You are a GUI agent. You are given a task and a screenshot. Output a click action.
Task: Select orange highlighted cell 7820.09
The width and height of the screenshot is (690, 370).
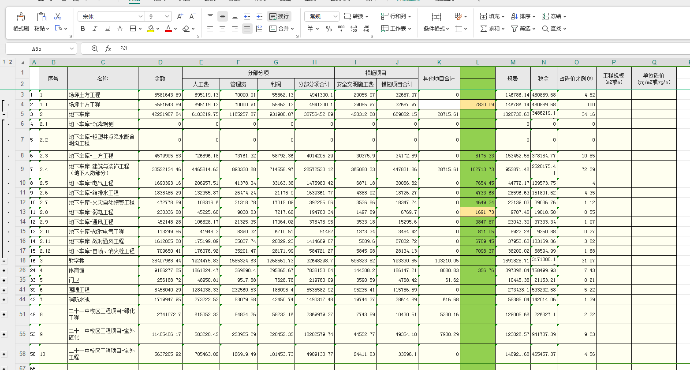coord(477,105)
